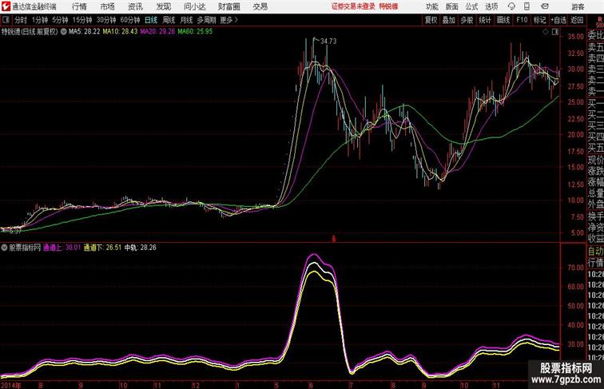Open the mail envelope icon
This screenshot has width=604, height=389.
click(x=545, y=6)
